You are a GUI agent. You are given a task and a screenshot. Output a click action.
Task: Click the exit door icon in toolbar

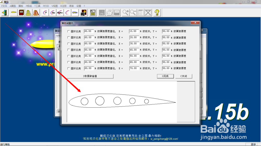tap(5, 12)
